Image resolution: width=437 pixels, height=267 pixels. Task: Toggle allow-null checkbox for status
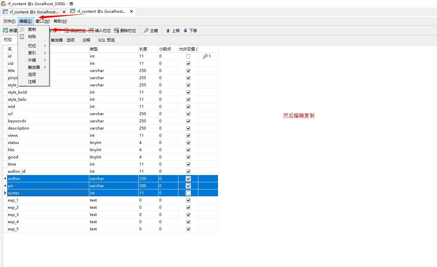pyautogui.click(x=188, y=143)
